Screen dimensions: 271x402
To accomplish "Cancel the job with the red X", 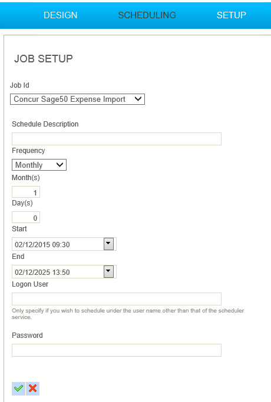I will point(32,388).
